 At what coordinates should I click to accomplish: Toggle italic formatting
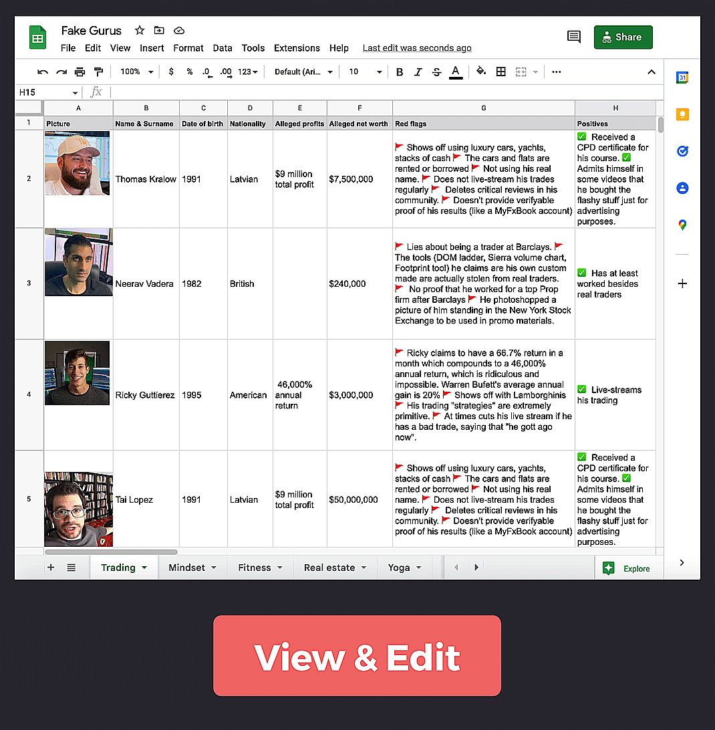tap(418, 72)
